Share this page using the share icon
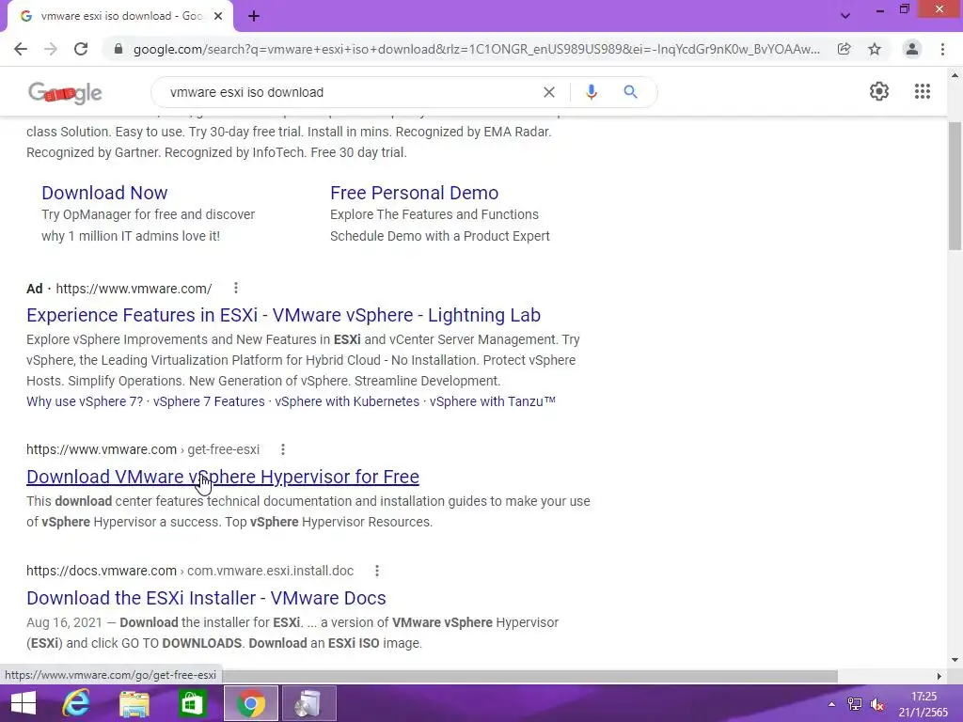The image size is (963, 722). click(845, 49)
